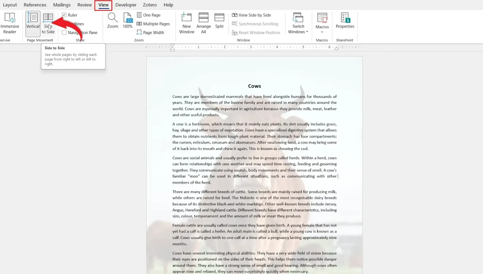Open SharePoint Properties

pyautogui.click(x=345, y=21)
